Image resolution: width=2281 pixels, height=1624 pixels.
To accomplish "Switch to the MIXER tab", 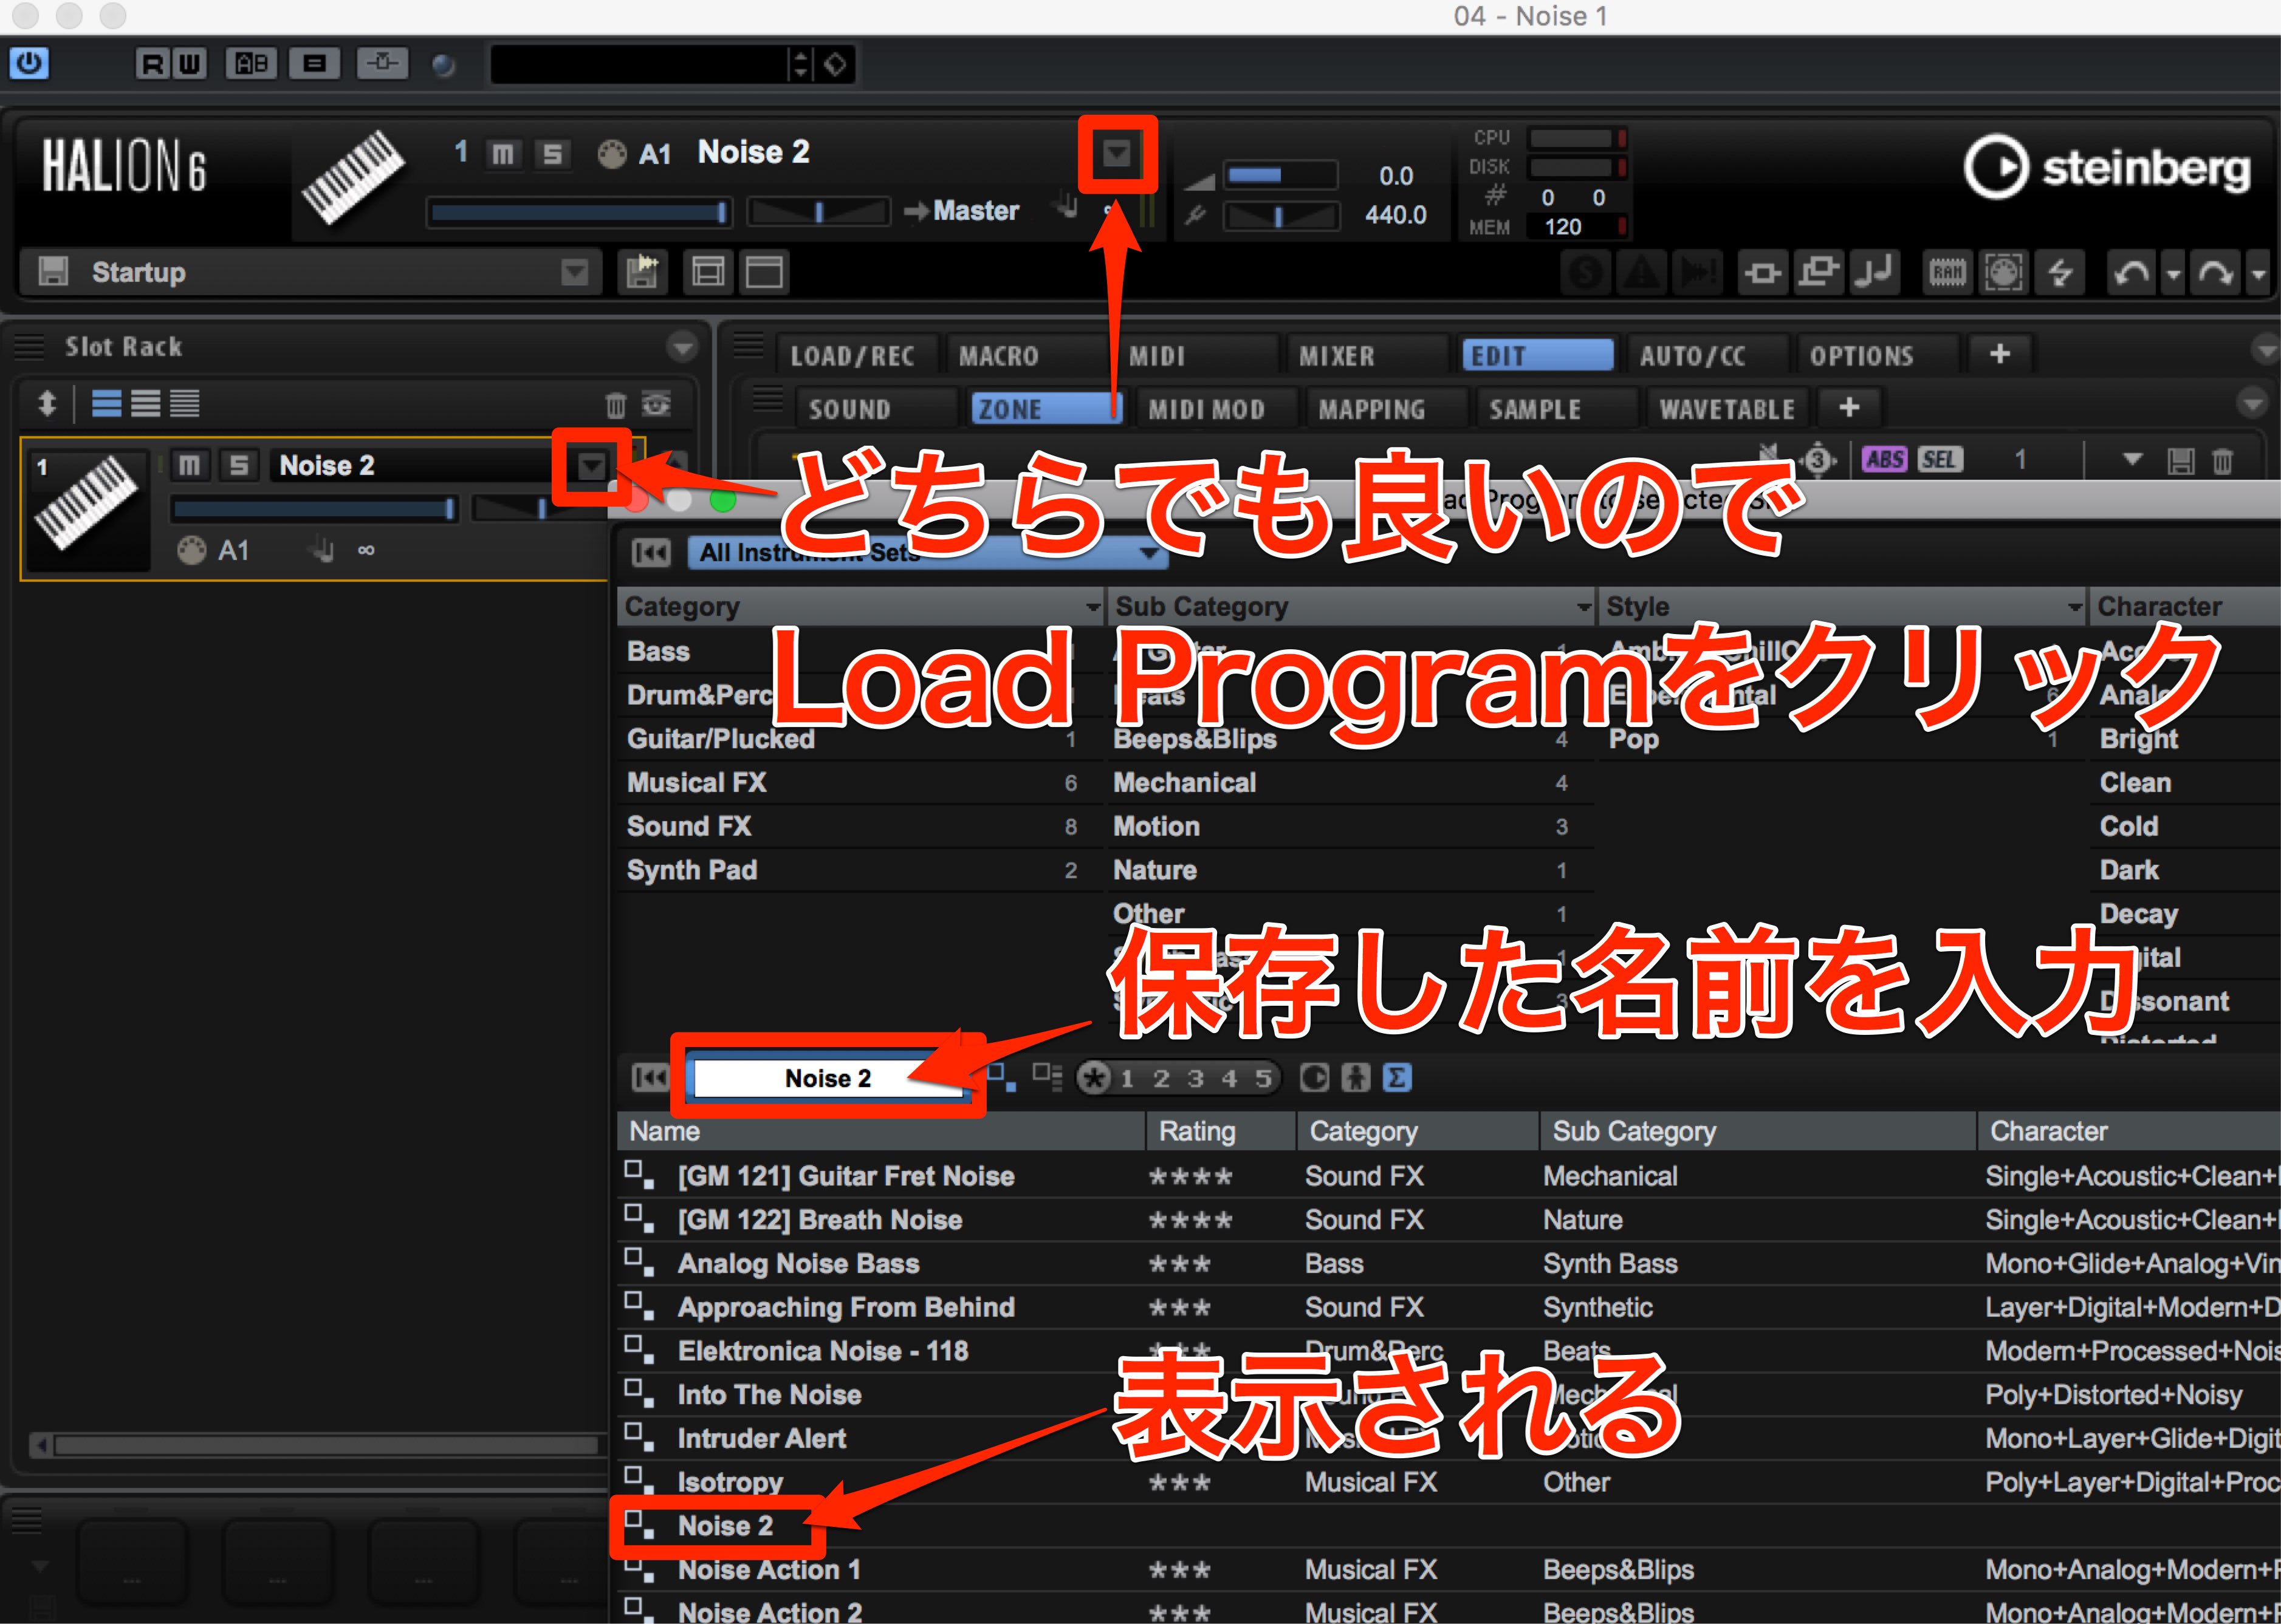I will pyautogui.click(x=1336, y=356).
